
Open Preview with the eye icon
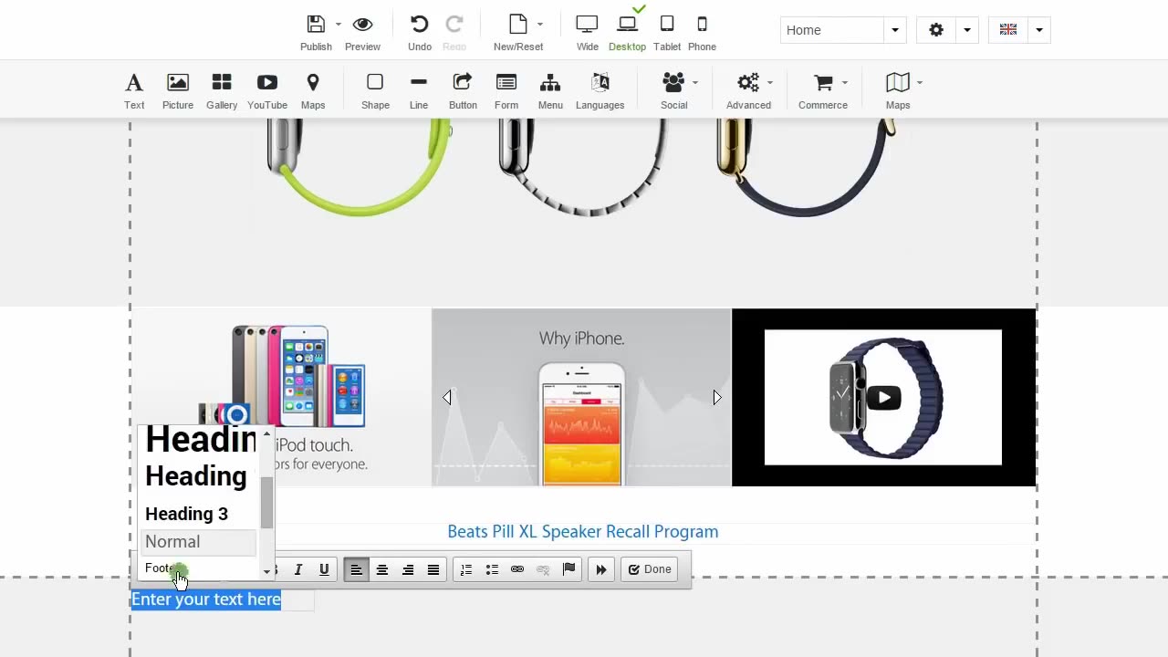pos(362,25)
